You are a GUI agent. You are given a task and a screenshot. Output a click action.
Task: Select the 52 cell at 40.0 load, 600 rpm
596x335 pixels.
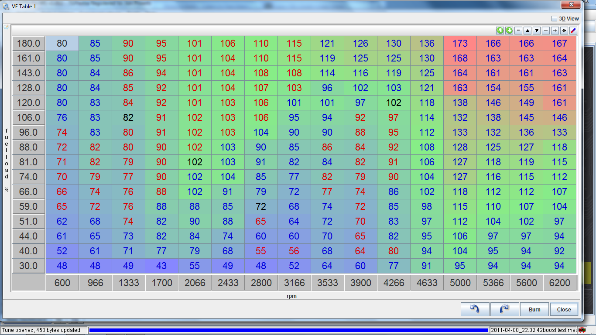[x=62, y=251]
